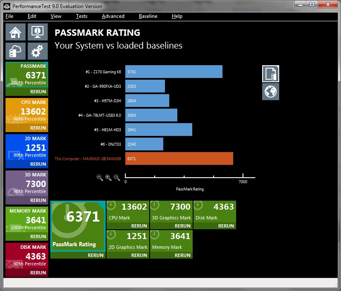Click the 0NJT03 bar (2240)

tap(144, 144)
